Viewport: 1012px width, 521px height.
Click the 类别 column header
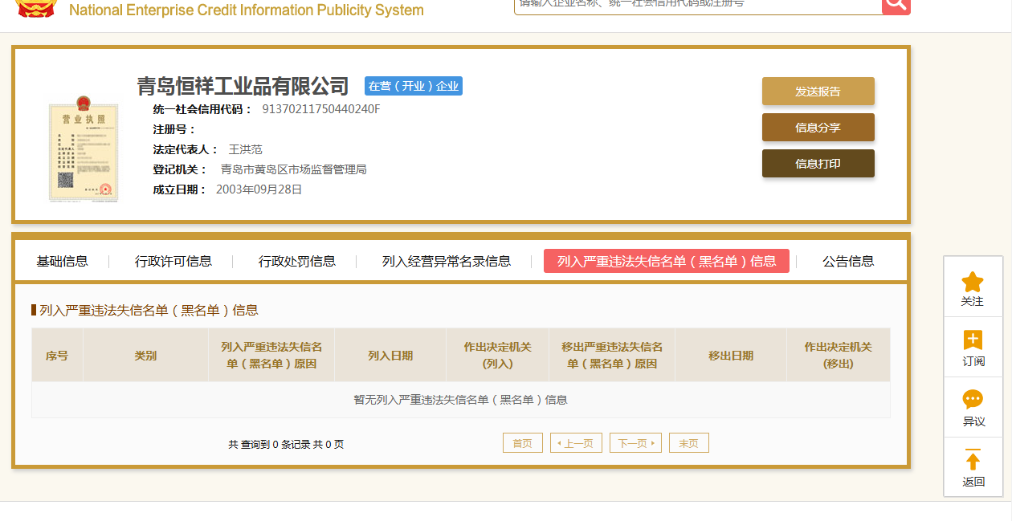pyautogui.click(x=145, y=355)
